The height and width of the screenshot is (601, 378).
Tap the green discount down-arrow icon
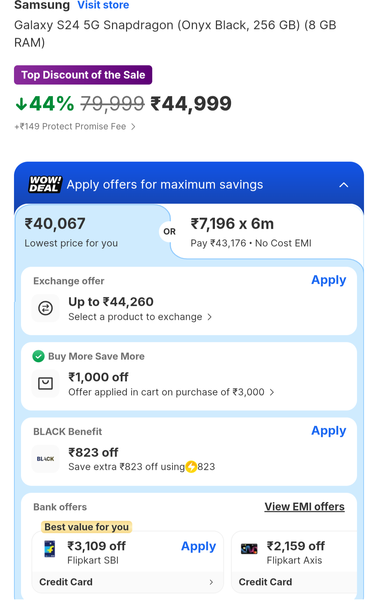[x=21, y=104]
